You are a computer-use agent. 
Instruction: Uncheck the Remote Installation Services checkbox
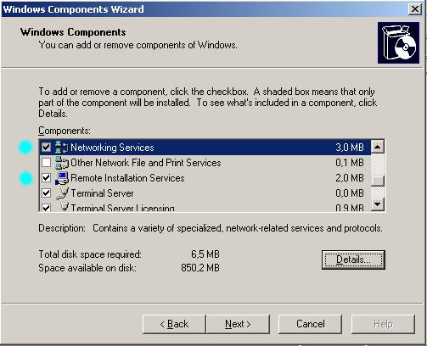pyautogui.click(x=46, y=178)
